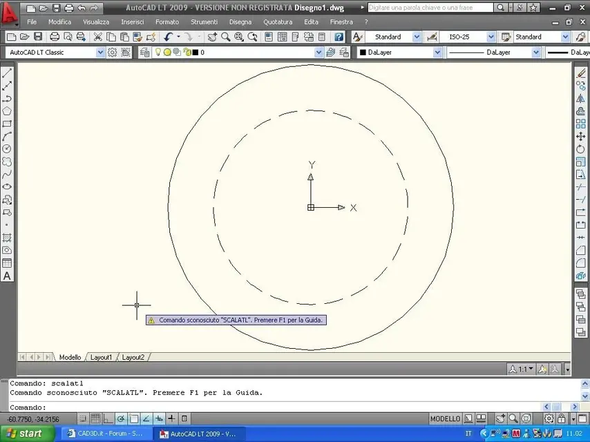
Task: Select the Ellipse tool
Action: click(x=7, y=187)
